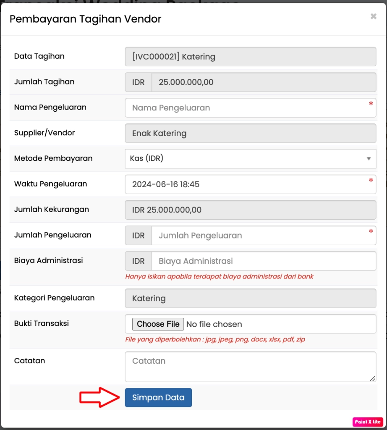Click the Paint X Lite badge

tap(368, 422)
